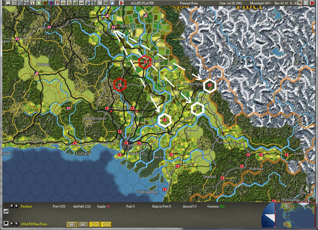Select the British base at Benares
Viewport: 318px width, 230px height.
(x=113, y=27)
